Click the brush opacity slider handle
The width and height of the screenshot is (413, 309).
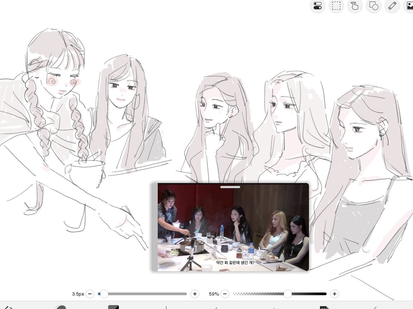click(x=288, y=294)
